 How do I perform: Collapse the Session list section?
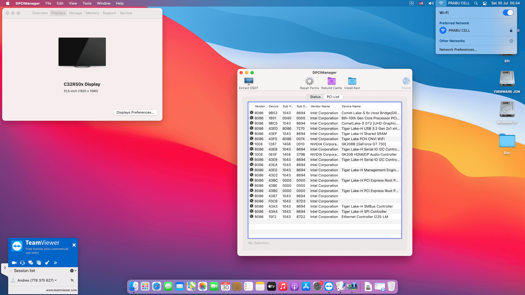tap(11, 271)
